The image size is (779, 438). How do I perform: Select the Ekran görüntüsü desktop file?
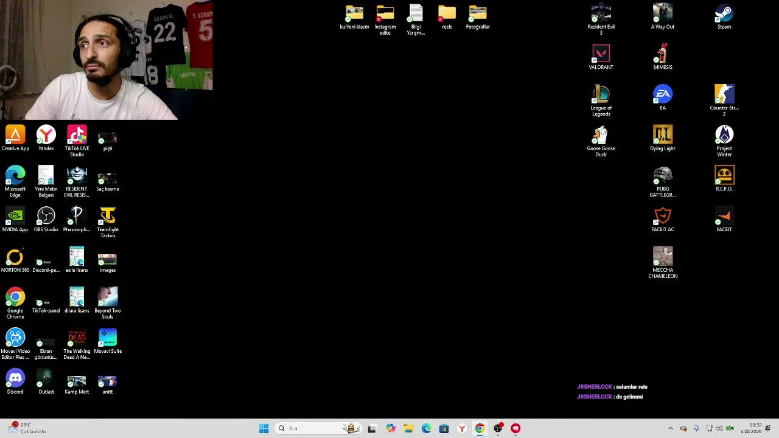coord(46,348)
